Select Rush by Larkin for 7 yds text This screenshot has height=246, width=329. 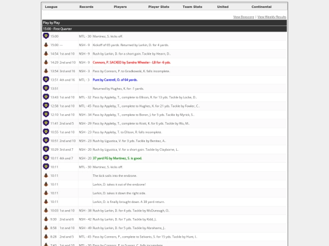pyautogui.click(x=125, y=219)
